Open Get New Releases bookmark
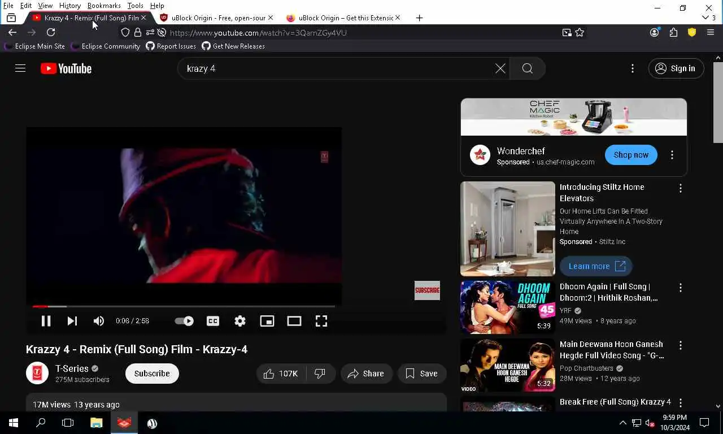The height and width of the screenshot is (434, 723). click(233, 46)
